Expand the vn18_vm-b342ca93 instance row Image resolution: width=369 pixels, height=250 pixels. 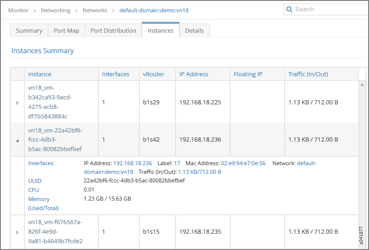point(18,103)
